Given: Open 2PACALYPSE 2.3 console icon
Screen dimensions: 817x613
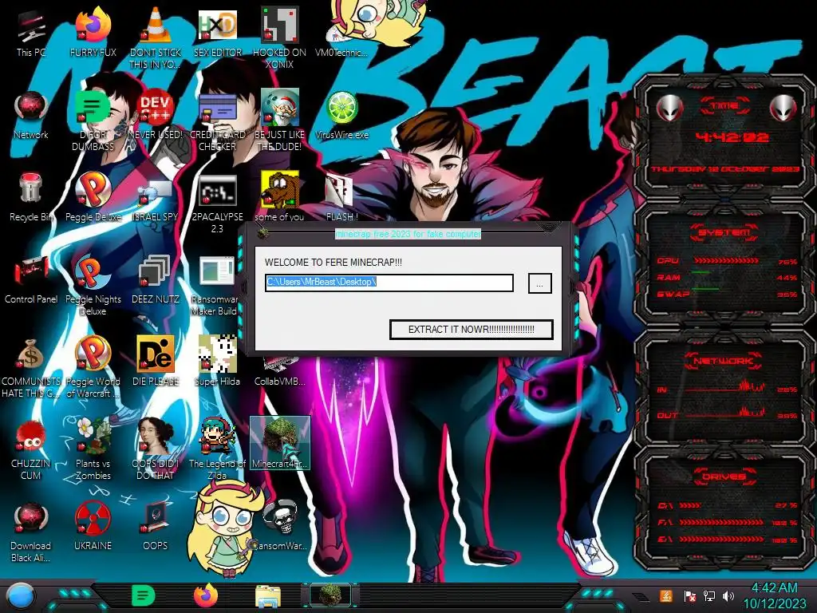Looking at the screenshot, I should pos(217,202).
